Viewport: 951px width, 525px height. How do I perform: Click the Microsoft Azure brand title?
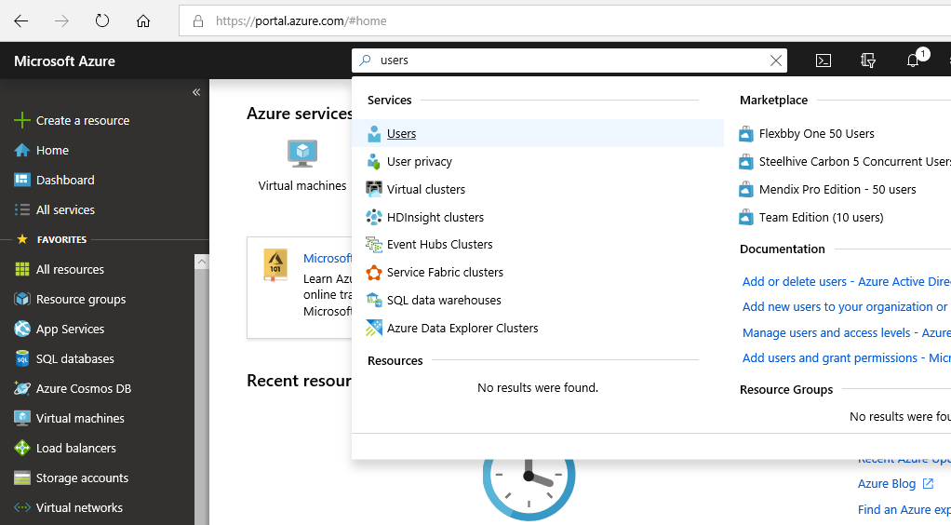[x=64, y=61]
